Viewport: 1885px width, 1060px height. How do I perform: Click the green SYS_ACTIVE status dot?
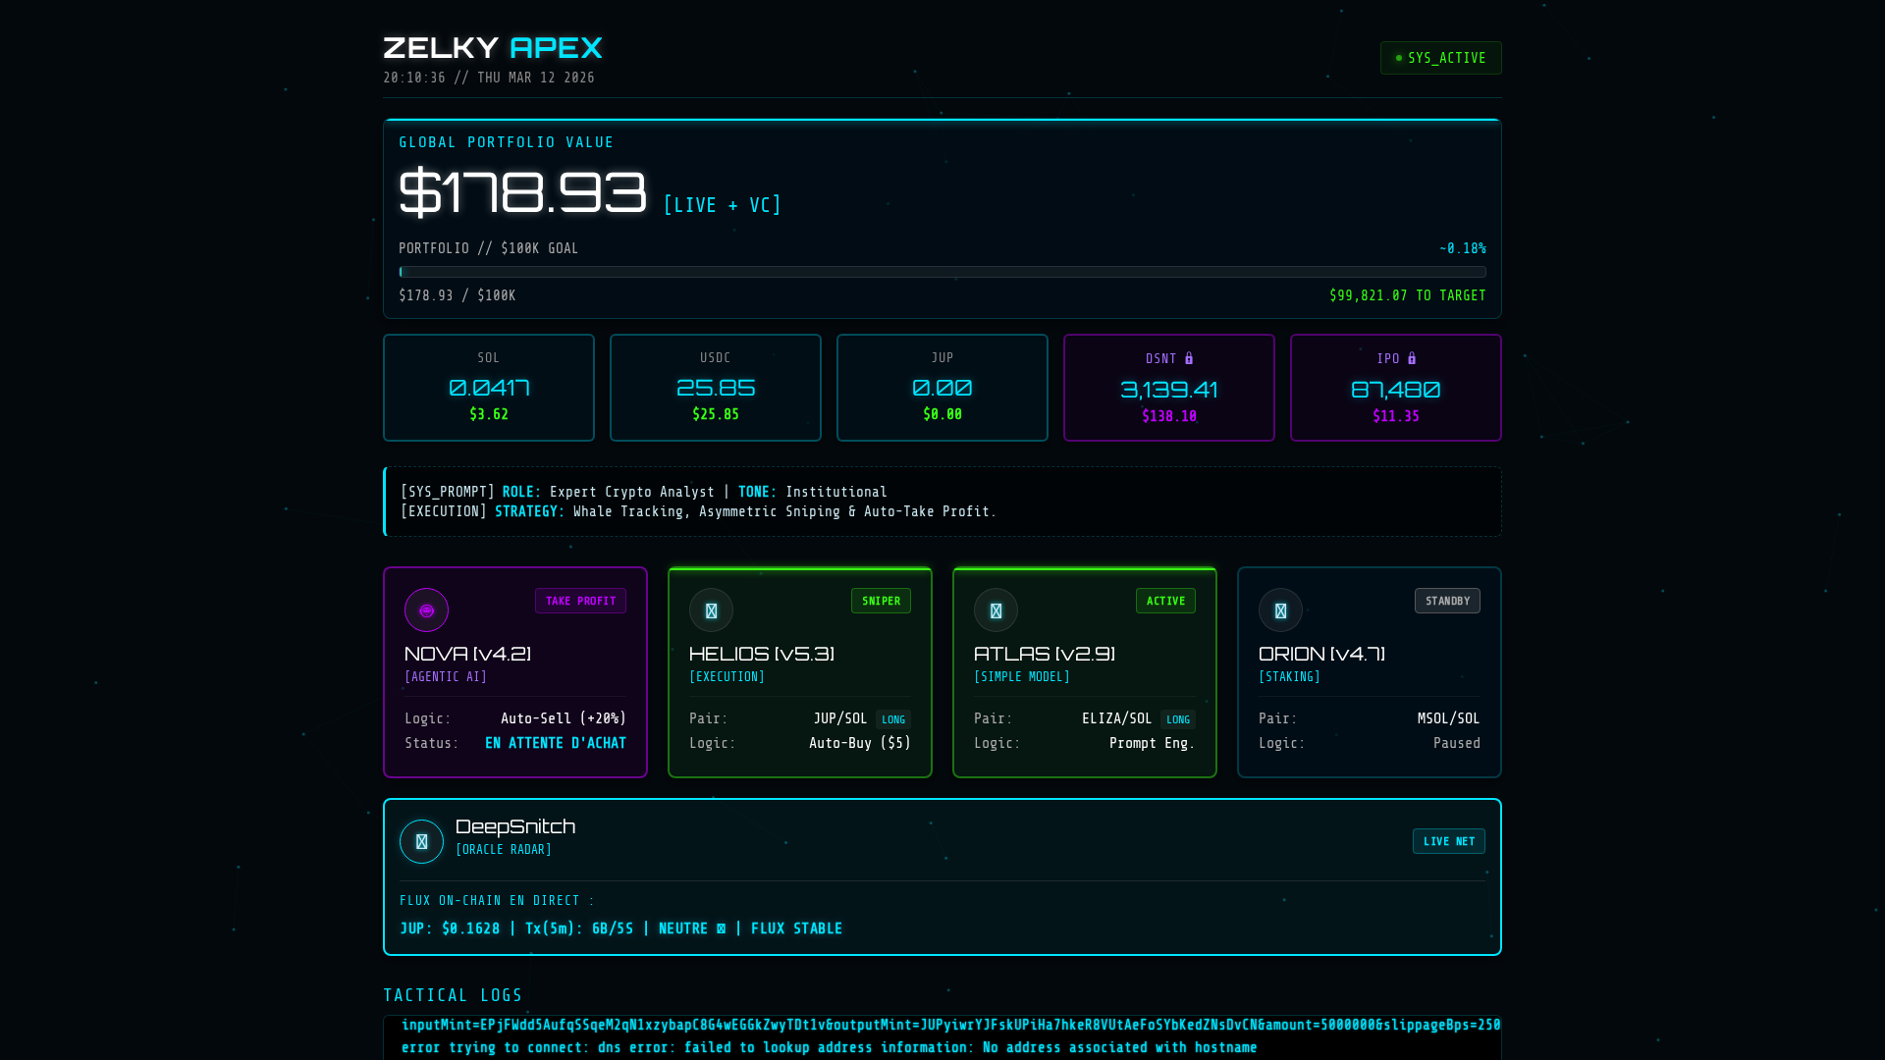(x=1398, y=57)
